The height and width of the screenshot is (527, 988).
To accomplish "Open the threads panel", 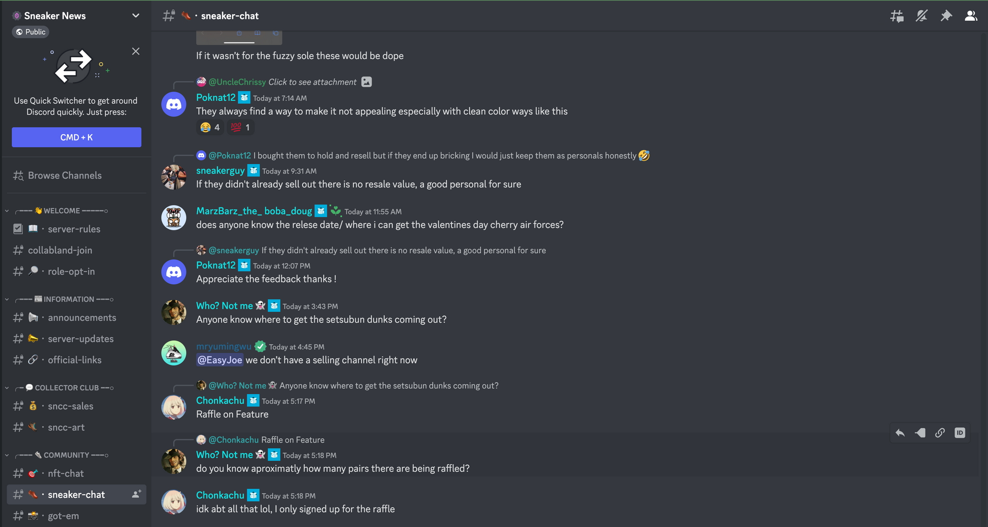I will point(897,16).
